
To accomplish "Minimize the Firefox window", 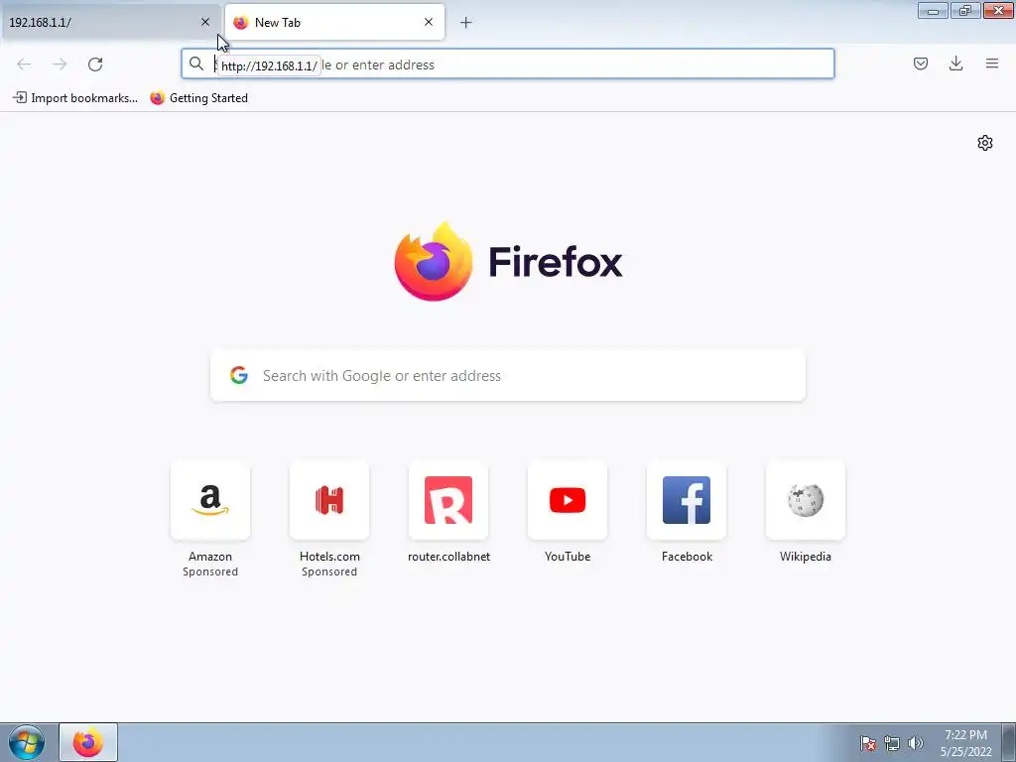I will pyautogui.click(x=933, y=10).
